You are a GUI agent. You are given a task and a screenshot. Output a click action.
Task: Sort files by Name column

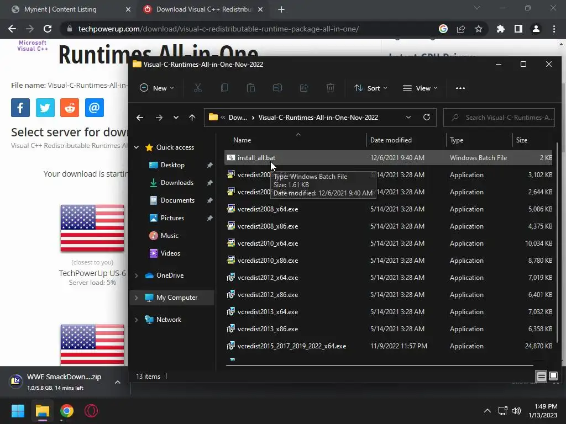pyautogui.click(x=295, y=140)
